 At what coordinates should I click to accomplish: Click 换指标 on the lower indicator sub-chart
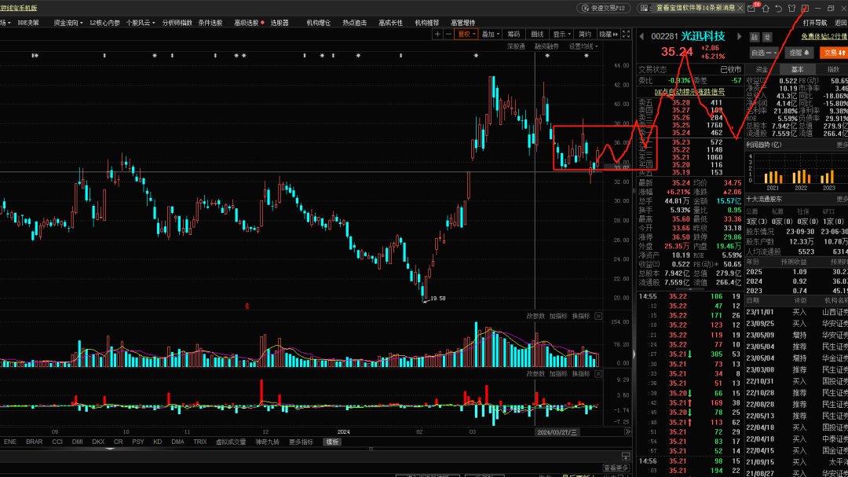581,373
